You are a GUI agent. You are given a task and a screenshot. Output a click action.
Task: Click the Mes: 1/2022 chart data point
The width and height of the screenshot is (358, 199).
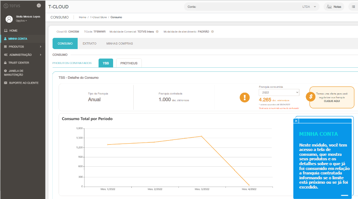tap(108, 144)
